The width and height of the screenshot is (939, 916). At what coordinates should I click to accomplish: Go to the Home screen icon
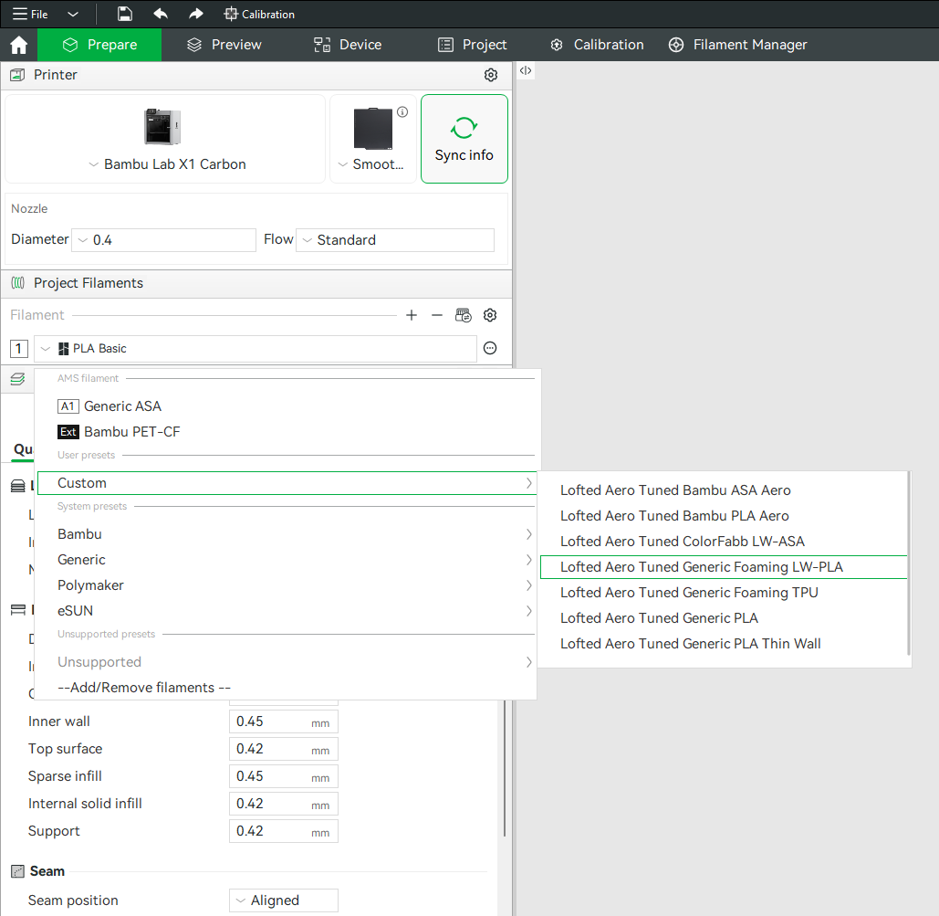[x=18, y=45]
